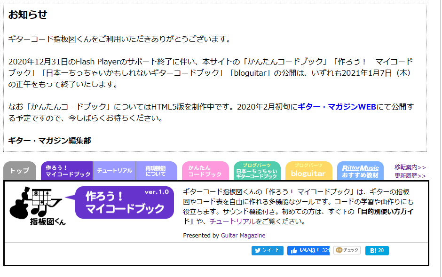
Task: Click the mixi チェック button
Action: (347, 250)
